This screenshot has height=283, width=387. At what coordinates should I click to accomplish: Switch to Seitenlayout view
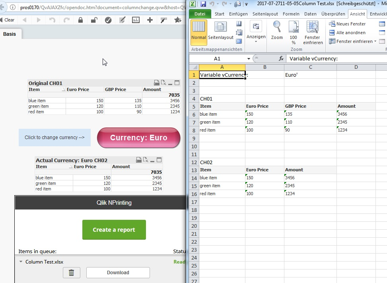pos(220,32)
